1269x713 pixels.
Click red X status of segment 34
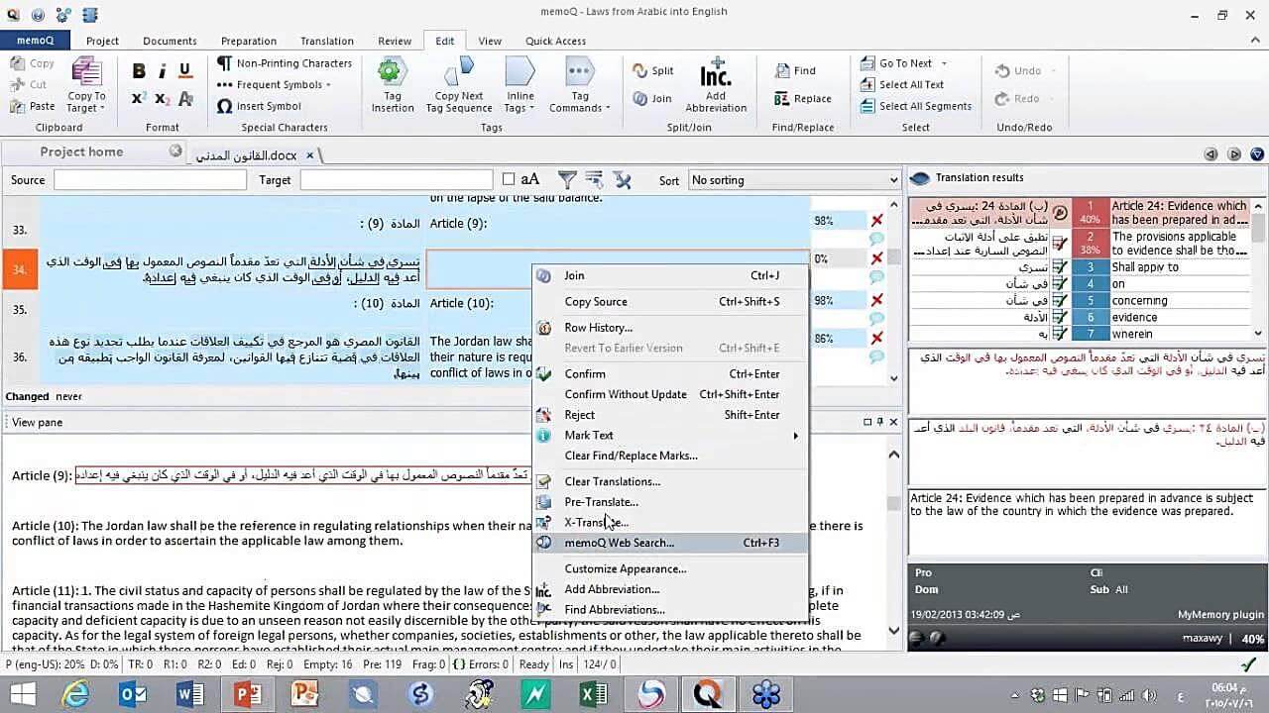[x=876, y=258]
